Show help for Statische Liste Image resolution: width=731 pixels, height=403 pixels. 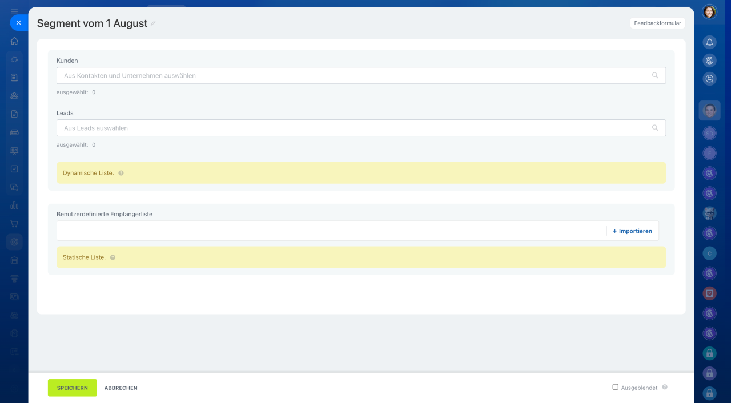coord(113,257)
